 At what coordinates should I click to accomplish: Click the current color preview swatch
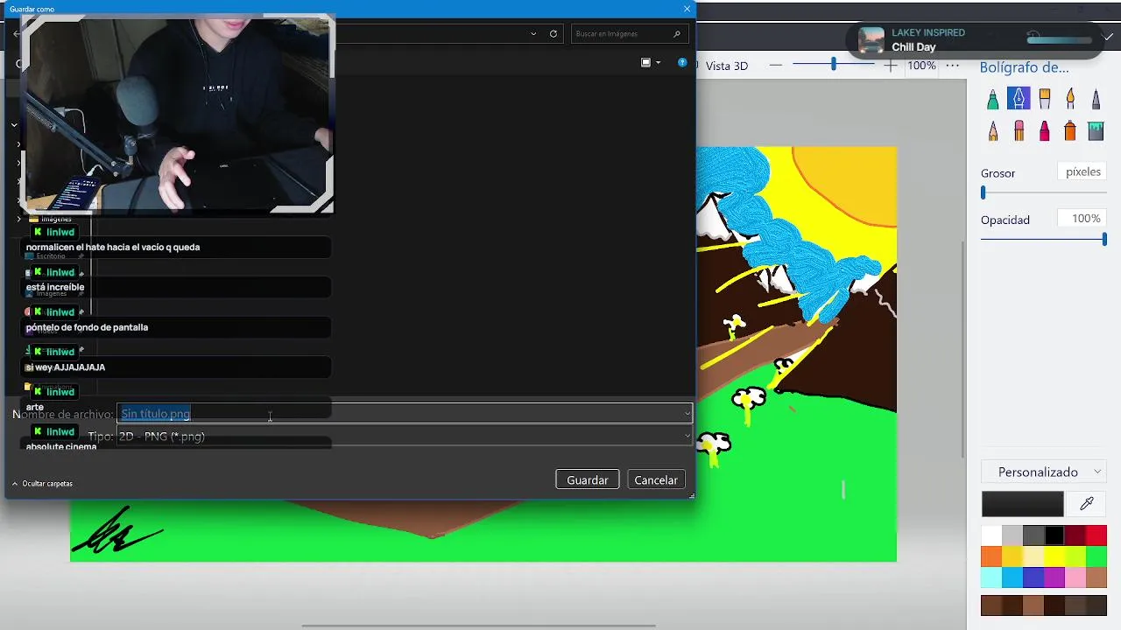(x=1022, y=503)
